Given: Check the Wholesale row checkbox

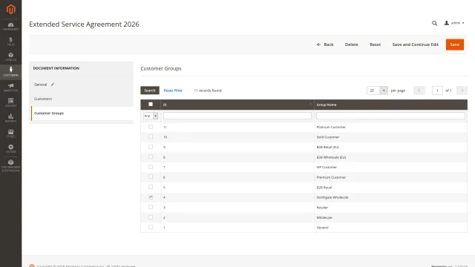Looking at the screenshot, I should click(x=151, y=217).
